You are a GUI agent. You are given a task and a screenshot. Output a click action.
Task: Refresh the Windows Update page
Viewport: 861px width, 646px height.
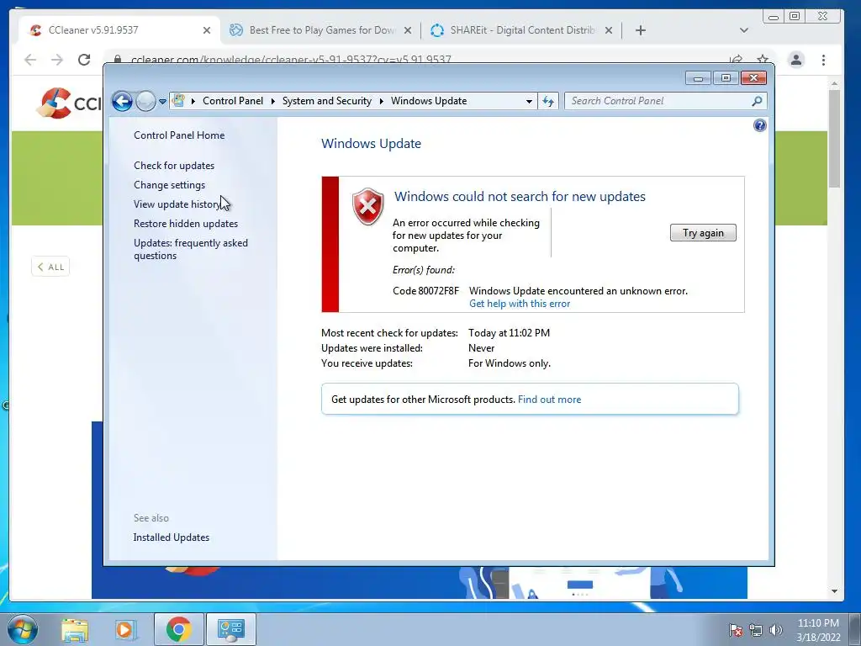point(548,101)
